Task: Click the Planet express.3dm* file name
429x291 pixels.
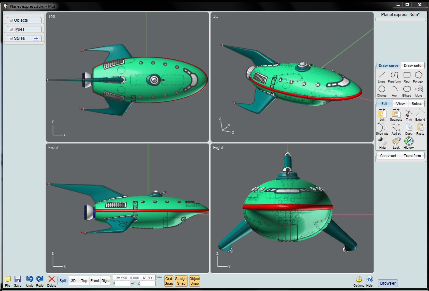Action: coord(400,15)
